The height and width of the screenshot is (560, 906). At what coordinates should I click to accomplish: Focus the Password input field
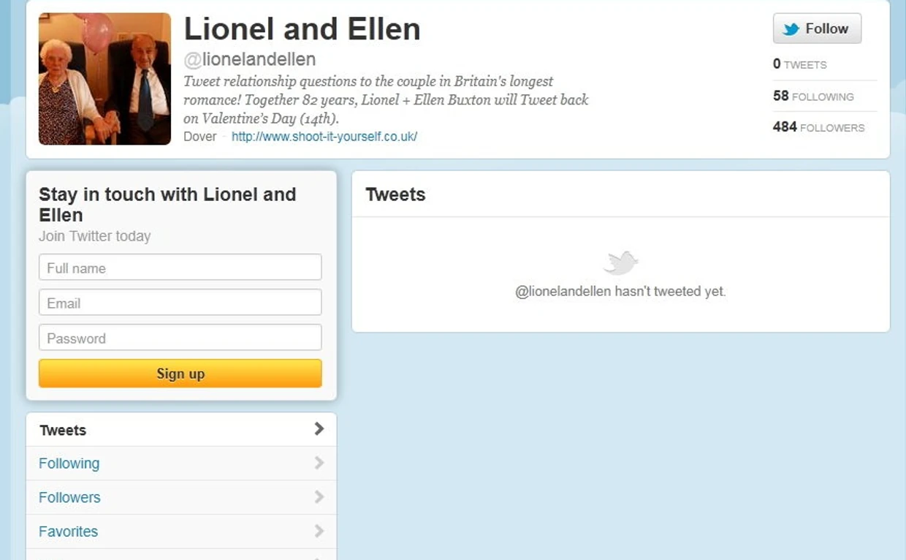coord(180,338)
